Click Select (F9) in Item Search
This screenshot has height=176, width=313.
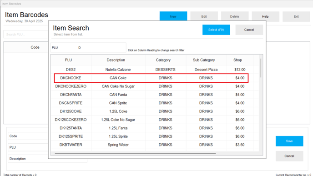pyautogui.click(x=216, y=30)
